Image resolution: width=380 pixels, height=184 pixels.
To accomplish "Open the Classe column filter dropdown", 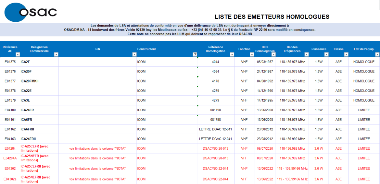I will pyautogui.click(x=346, y=55).
